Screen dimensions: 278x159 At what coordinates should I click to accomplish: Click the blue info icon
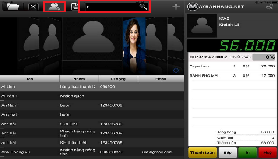click(176, 70)
